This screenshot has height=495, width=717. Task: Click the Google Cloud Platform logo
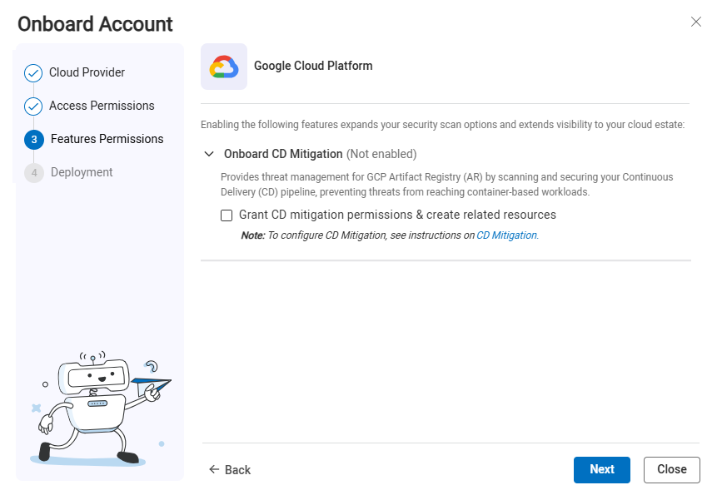[x=224, y=67]
